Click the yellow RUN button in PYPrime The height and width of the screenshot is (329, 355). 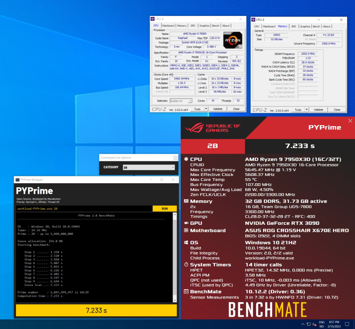165,208
